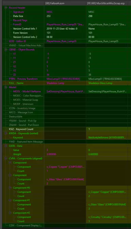Viewport: 131px width, 229px height.
Task: Select Version Control Info 2 row label
Action: click(x=25, y=37)
